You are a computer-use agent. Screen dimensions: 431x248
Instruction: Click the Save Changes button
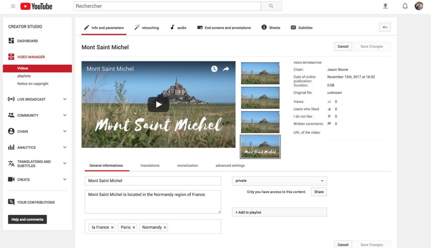point(371,46)
